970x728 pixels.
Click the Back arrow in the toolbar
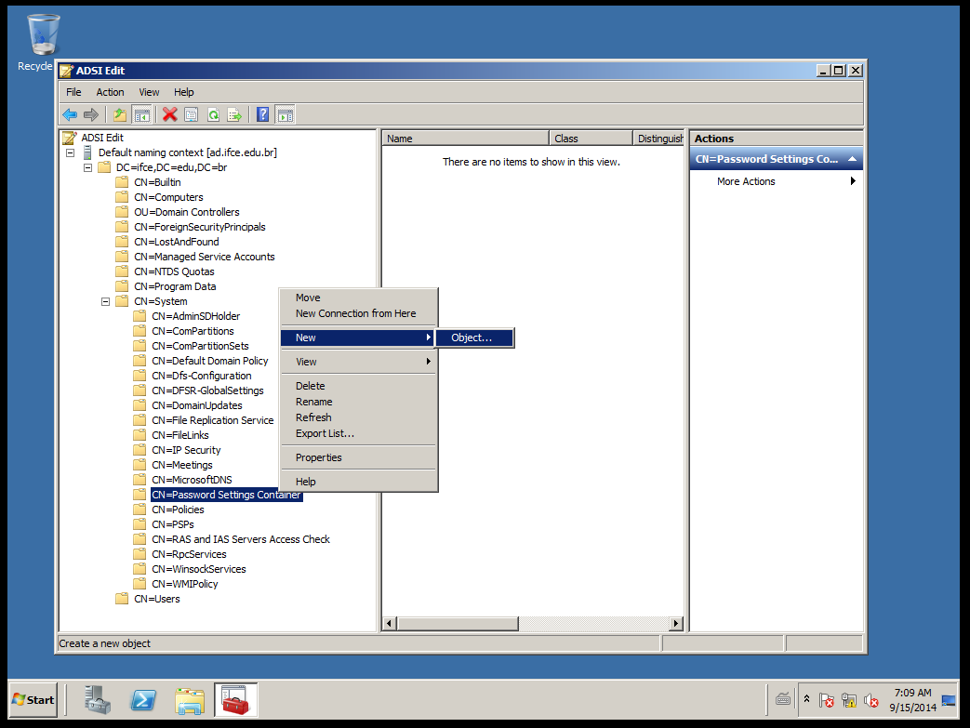click(x=70, y=114)
